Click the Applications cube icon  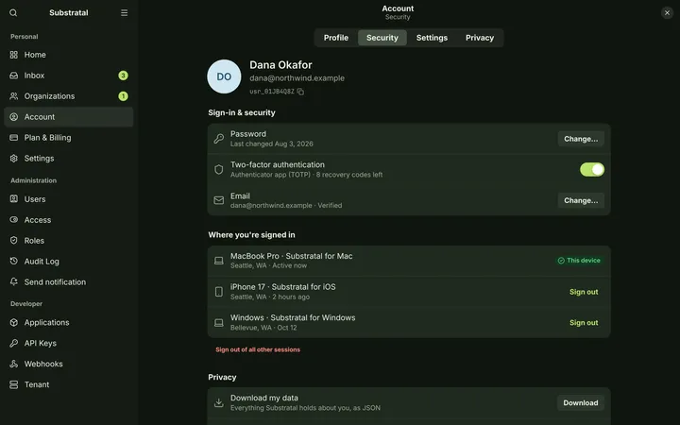[x=14, y=322]
